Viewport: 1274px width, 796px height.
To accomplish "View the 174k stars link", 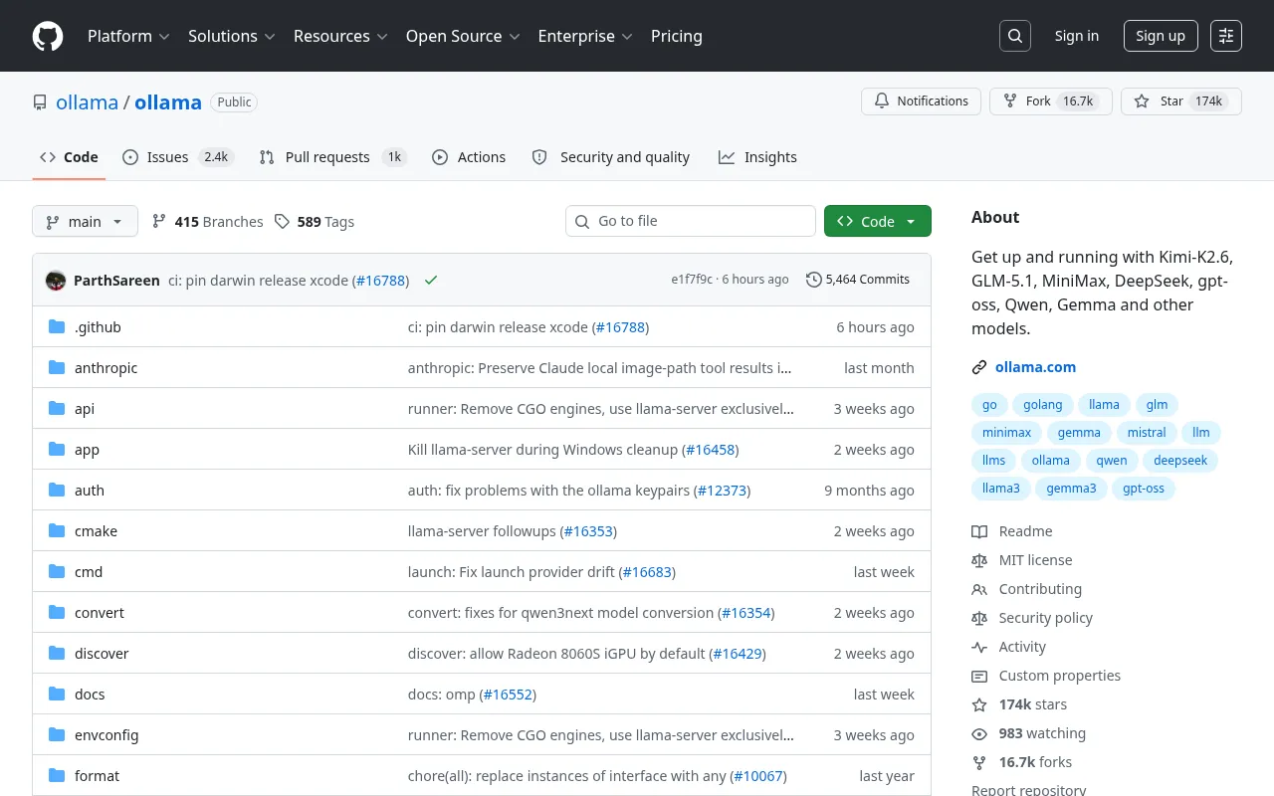I will tap(1033, 704).
